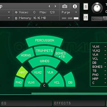This screenshot has width=107, height=107.
Task: Click the Memory chip icon
Action: [x=16, y=18]
